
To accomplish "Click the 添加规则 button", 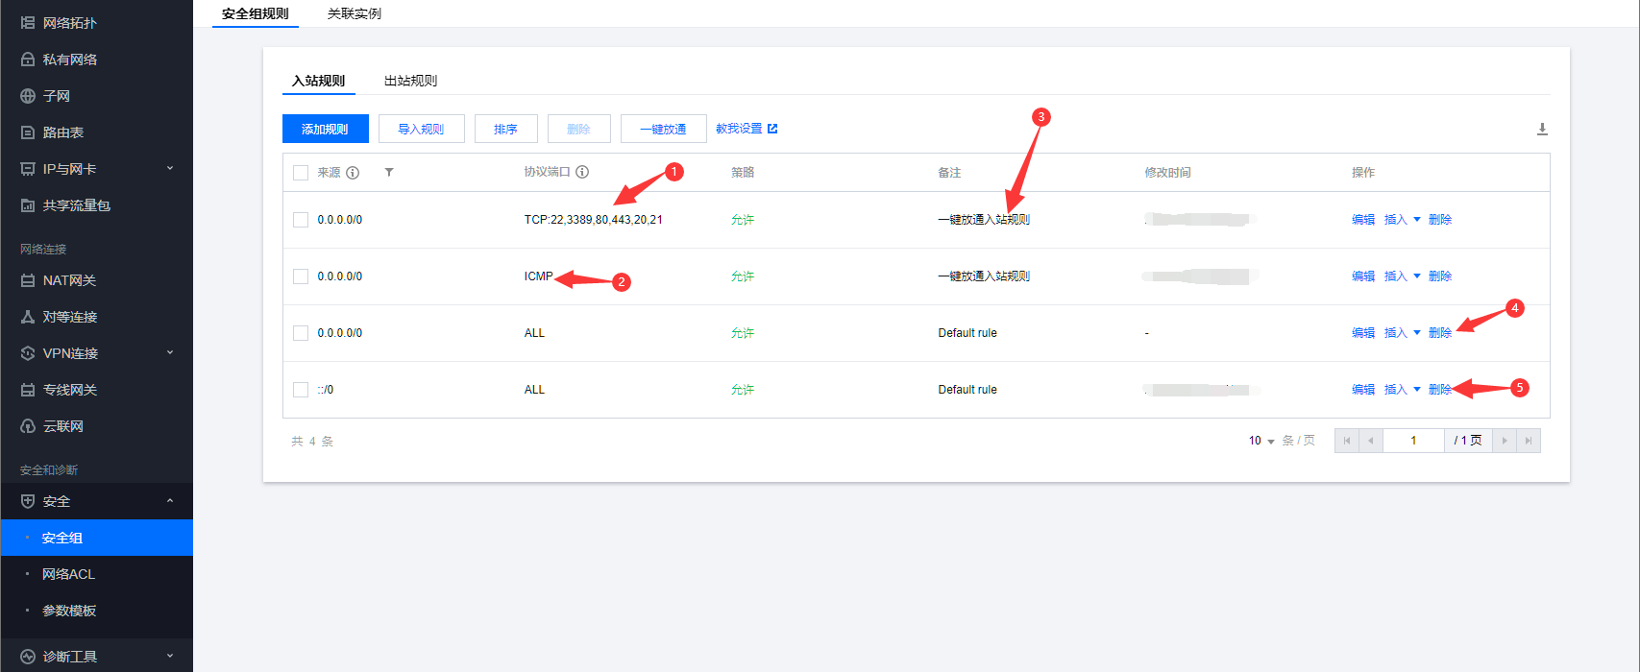I will click(326, 129).
